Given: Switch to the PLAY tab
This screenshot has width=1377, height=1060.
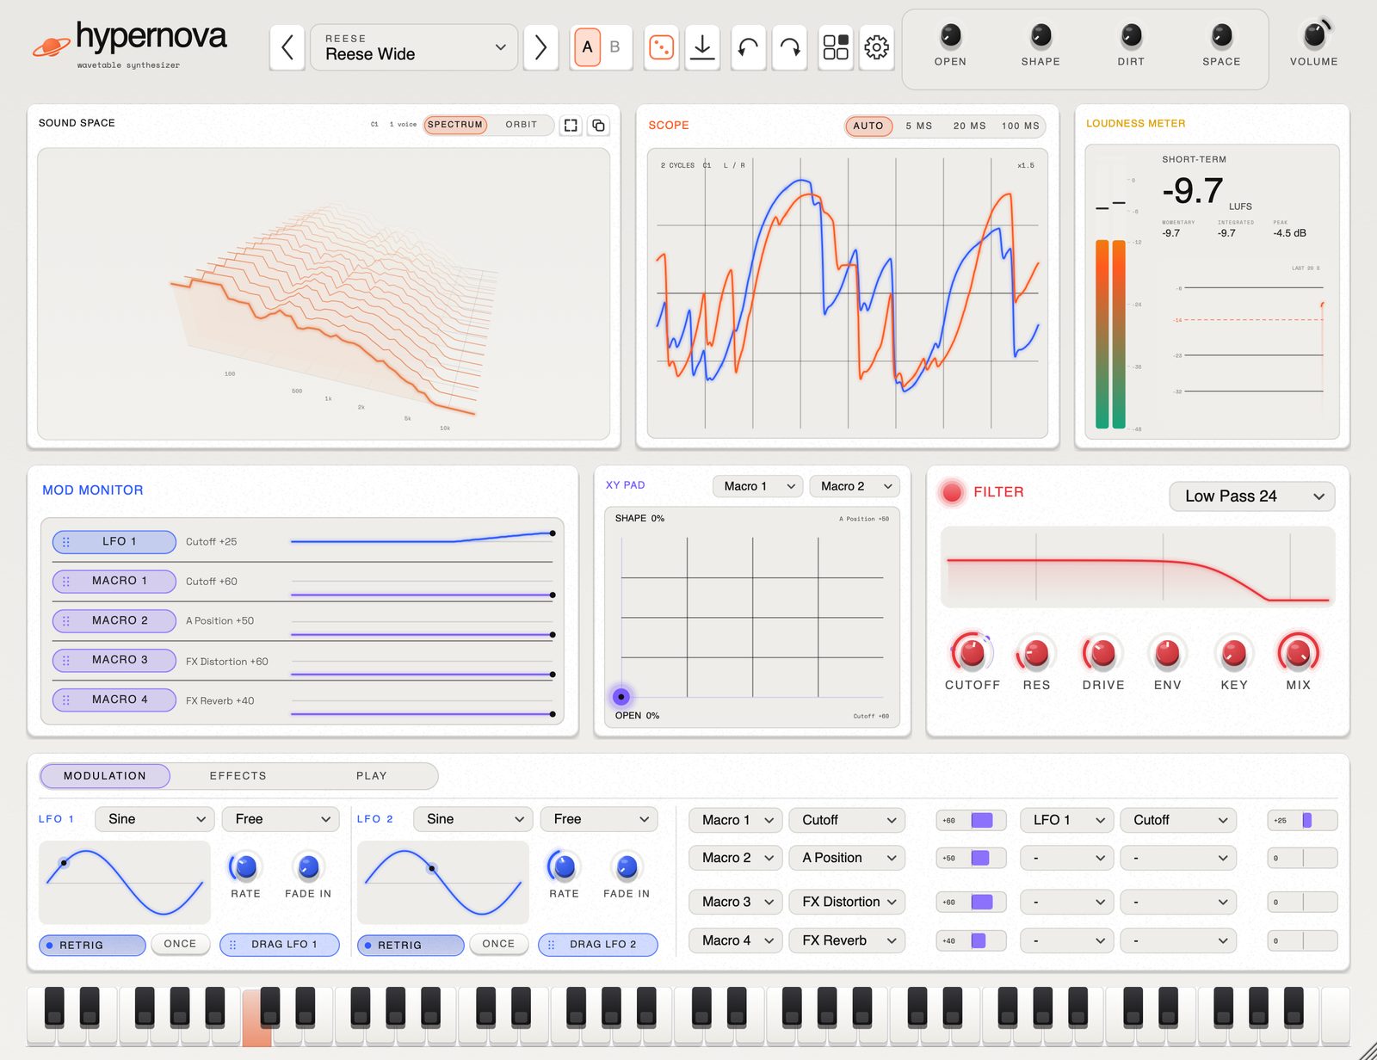Looking at the screenshot, I should 372,776.
